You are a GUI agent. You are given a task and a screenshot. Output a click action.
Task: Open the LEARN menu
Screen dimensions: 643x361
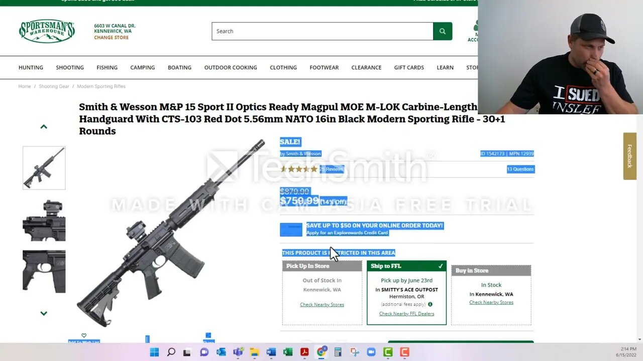pos(445,68)
